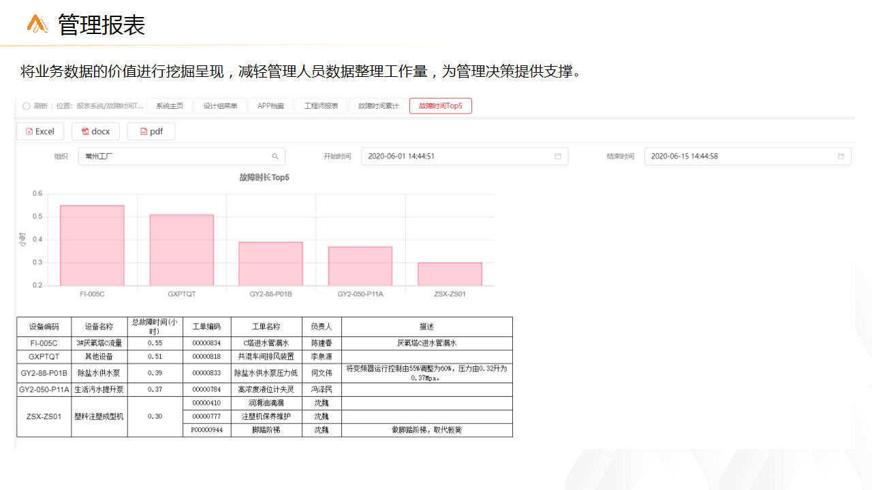Image resolution: width=872 pixels, height=490 pixels.
Task: Click end time field 2020-06-15 14:44:58
Action: (747, 157)
